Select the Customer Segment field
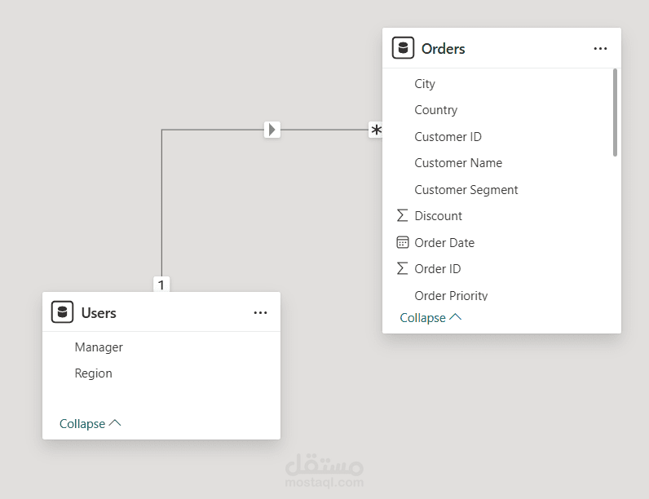The height and width of the screenshot is (499, 649). (x=466, y=190)
